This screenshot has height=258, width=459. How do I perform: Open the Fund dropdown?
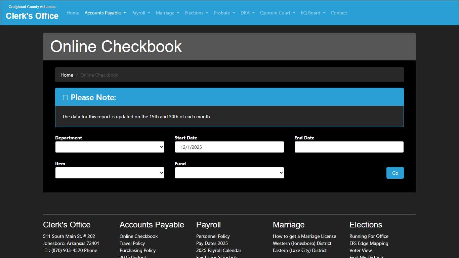[229, 173]
